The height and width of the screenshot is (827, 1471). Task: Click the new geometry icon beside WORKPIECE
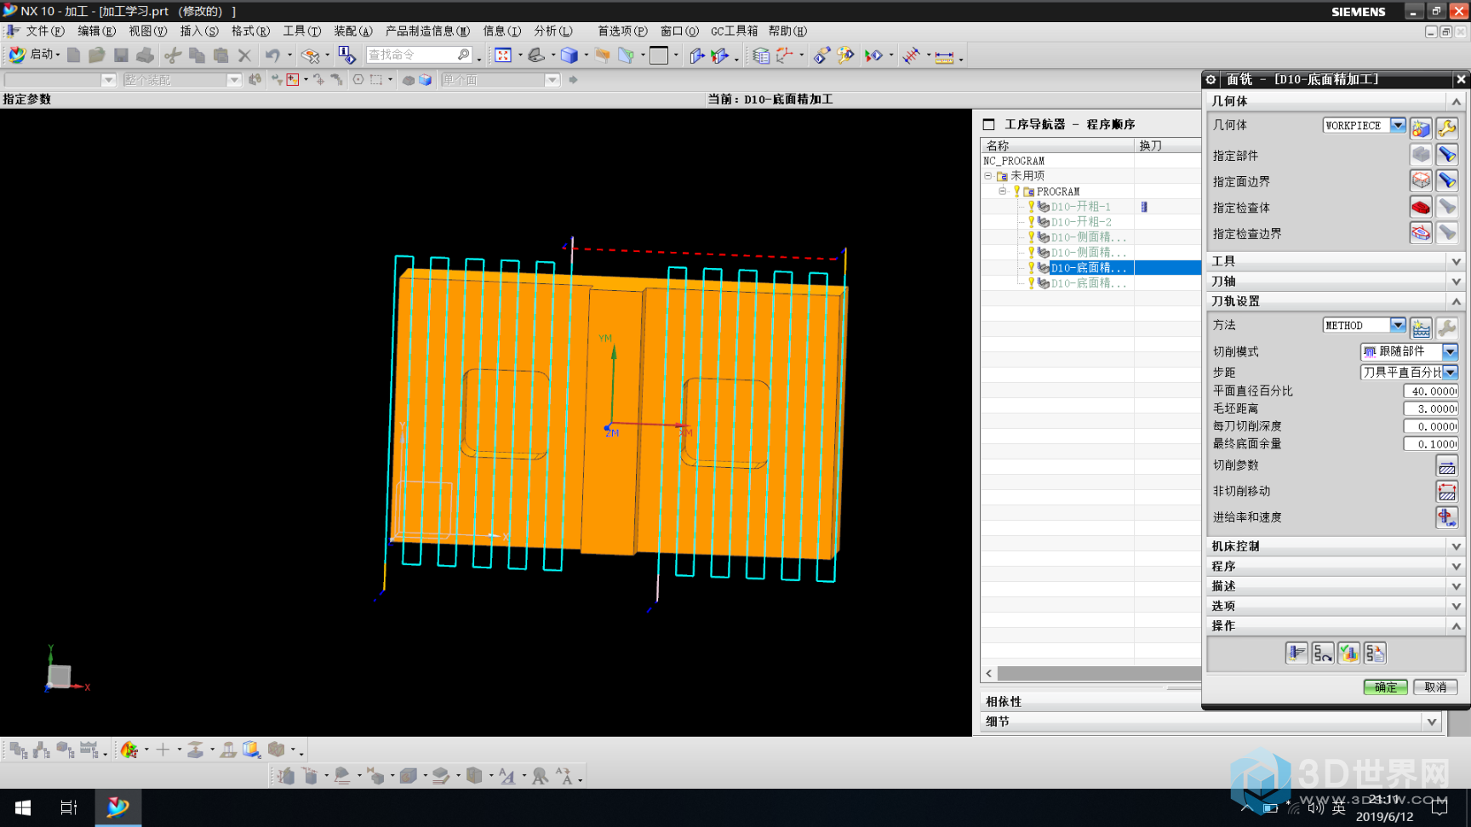1421,128
